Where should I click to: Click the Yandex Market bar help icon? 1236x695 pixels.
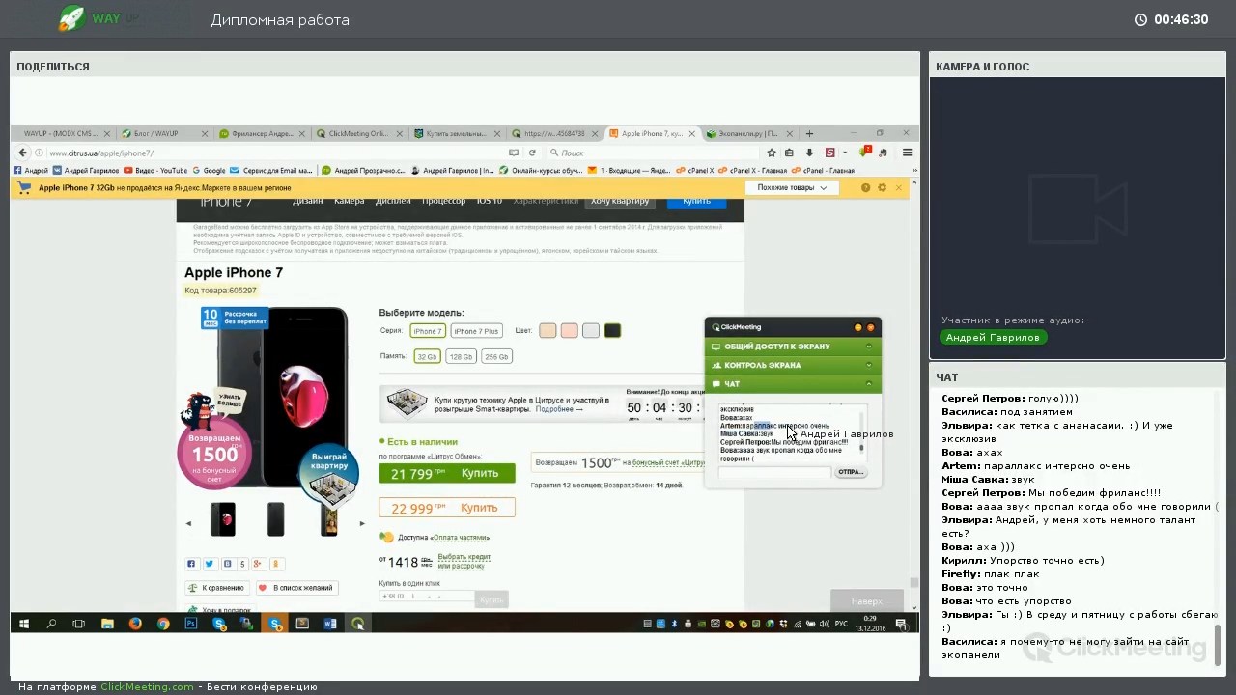click(865, 187)
